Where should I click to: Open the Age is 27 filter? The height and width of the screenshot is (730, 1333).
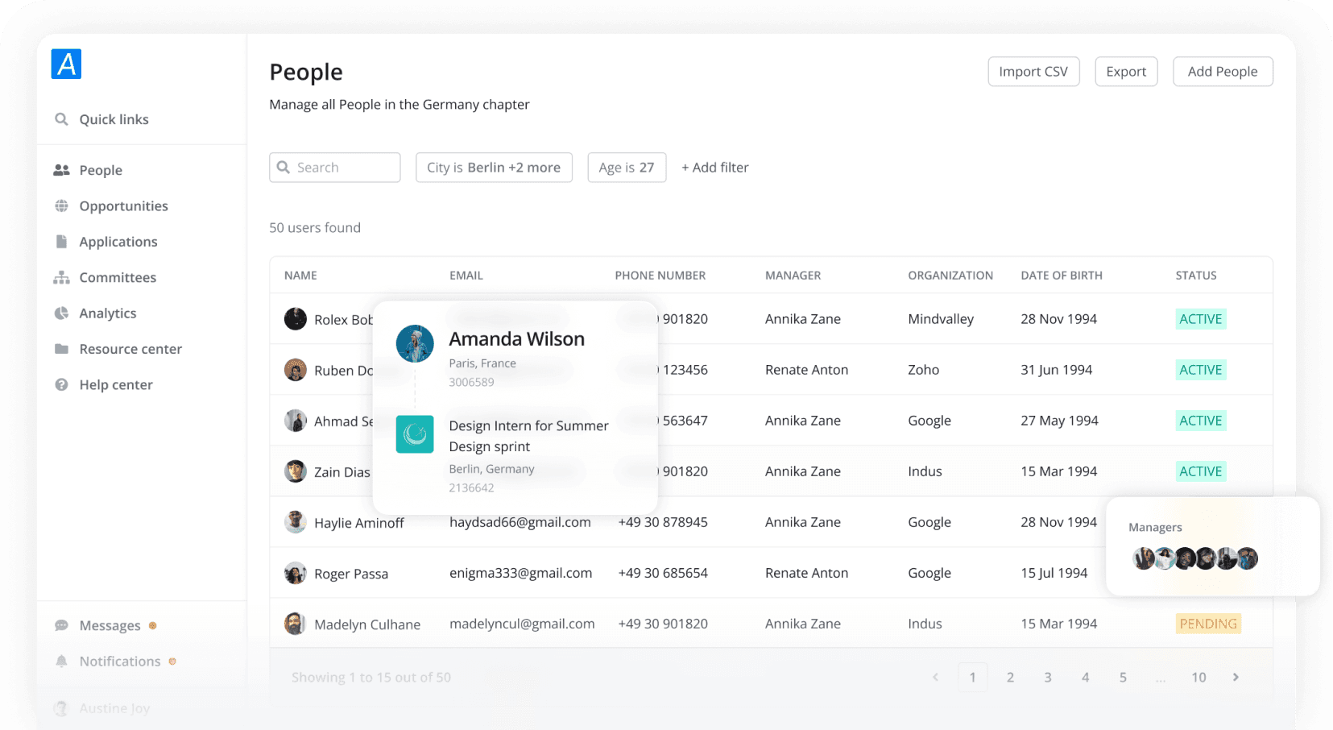[627, 168]
